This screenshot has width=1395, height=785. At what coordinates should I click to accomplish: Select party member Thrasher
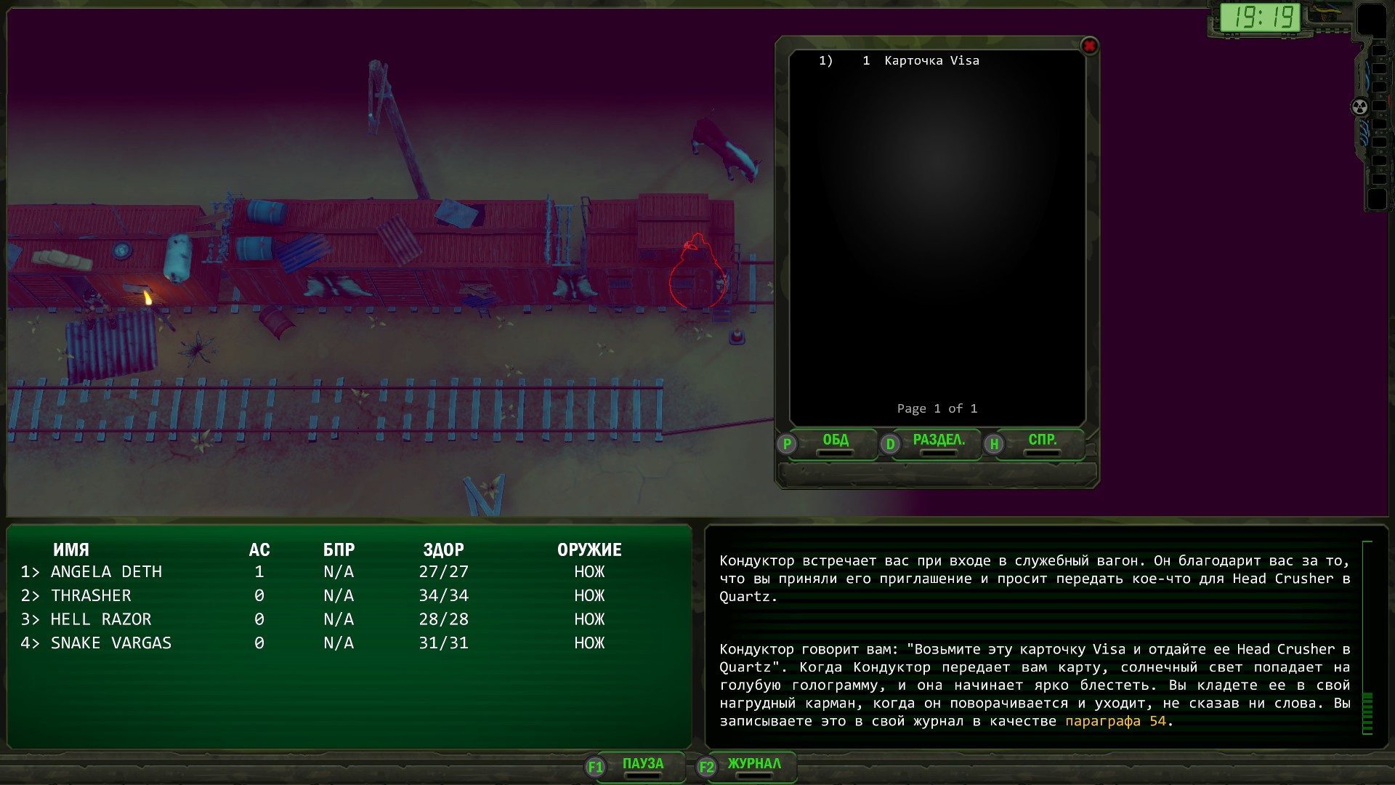tap(91, 596)
